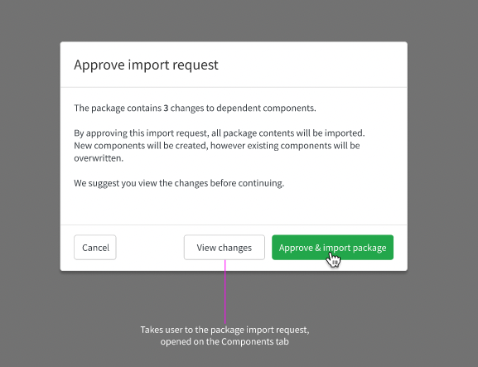
Task: Click the blank area below the suggestion text
Action: click(x=234, y=206)
